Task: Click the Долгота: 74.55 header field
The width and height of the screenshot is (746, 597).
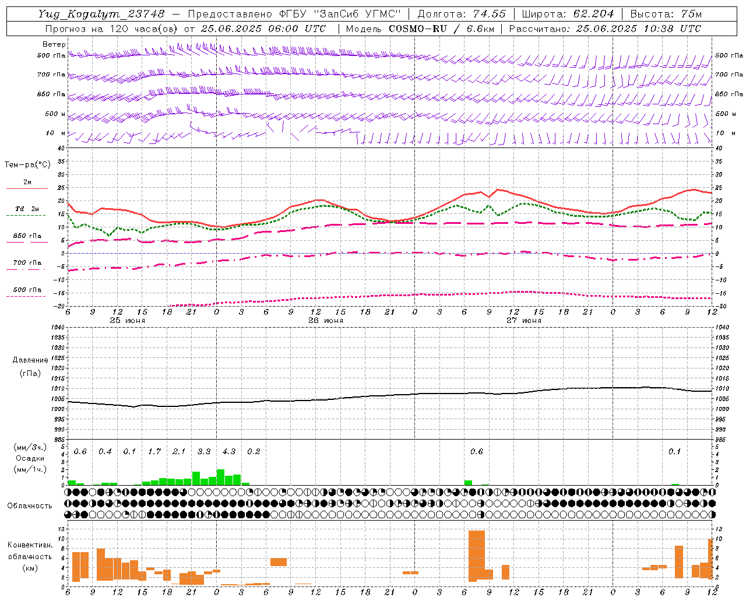Action: point(462,14)
